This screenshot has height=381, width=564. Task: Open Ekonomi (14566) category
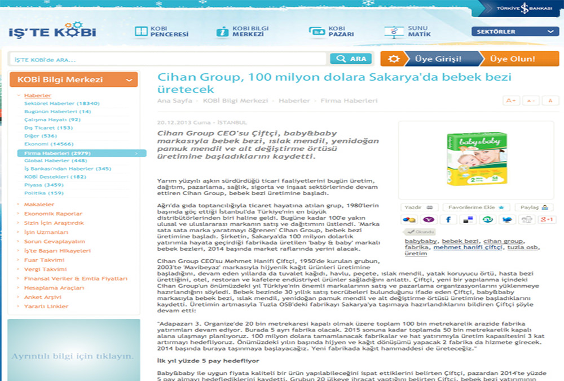click(49, 144)
